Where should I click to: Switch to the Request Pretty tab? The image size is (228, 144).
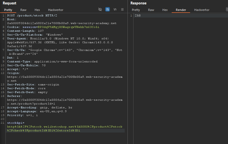click(8, 10)
